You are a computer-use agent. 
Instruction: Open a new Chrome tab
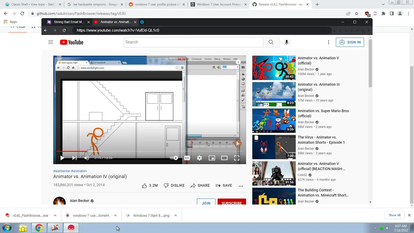(x=317, y=4)
